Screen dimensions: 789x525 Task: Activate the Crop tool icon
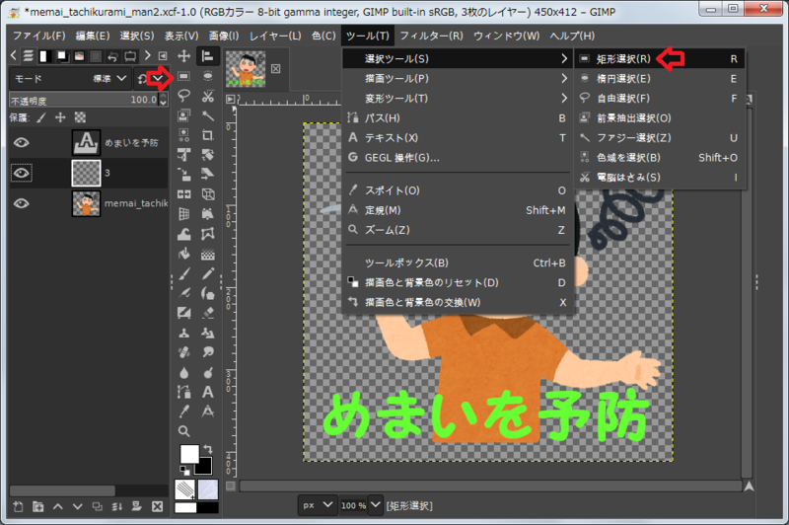point(207,135)
